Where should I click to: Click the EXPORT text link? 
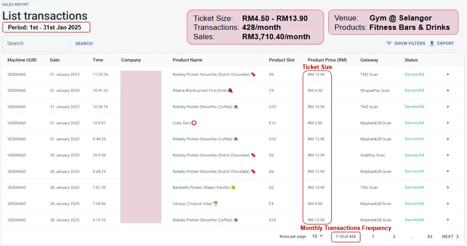click(x=446, y=44)
